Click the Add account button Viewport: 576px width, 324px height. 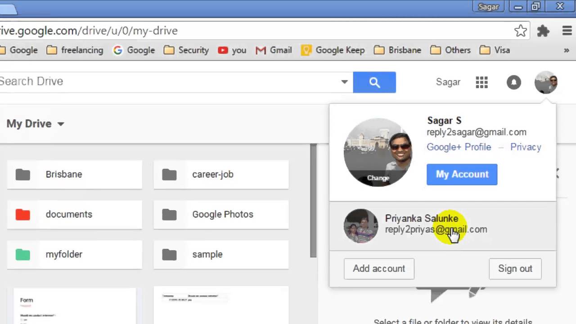tap(379, 269)
